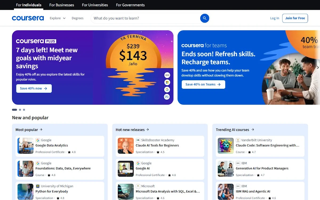Click the Claude Code: Software Engineering title

(x=267, y=145)
